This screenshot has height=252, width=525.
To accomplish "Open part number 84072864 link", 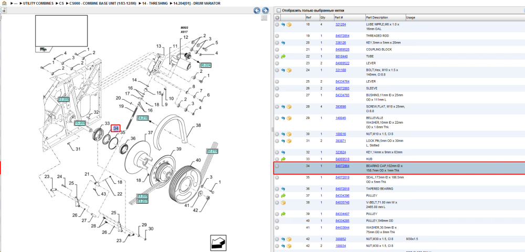I will (342, 166).
